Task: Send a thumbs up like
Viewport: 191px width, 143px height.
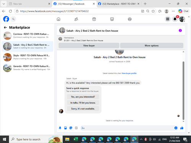Action: click(182, 128)
